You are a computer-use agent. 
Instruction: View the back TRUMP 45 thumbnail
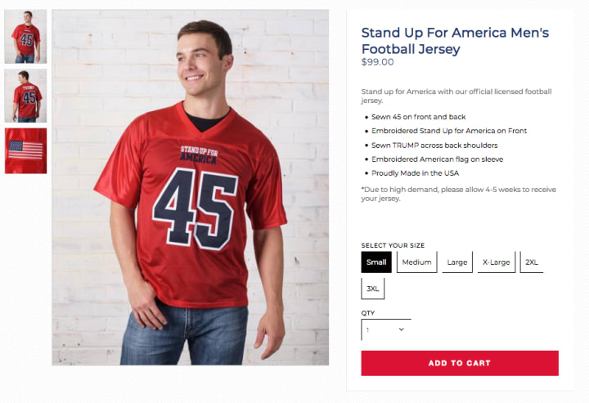pyautogui.click(x=25, y=96)
